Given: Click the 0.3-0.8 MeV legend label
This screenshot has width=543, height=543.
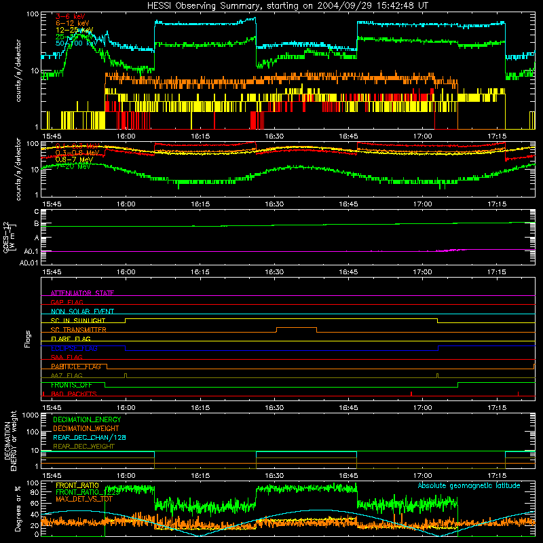Looking at the screenshot, I should pyautogui.click(x=77, y=153).
